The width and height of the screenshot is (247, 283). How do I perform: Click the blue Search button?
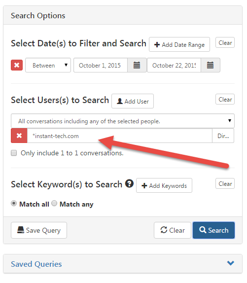pyautogui.click(x=213, y=230)
